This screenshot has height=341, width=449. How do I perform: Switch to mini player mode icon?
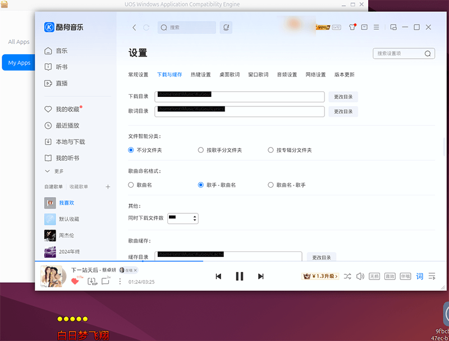pos(393,27)
